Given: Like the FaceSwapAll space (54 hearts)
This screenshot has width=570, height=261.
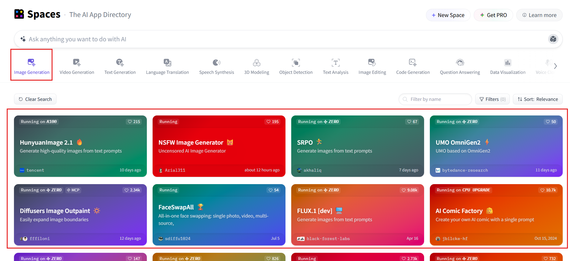Looking at the screenshot, I should [274, 190].
